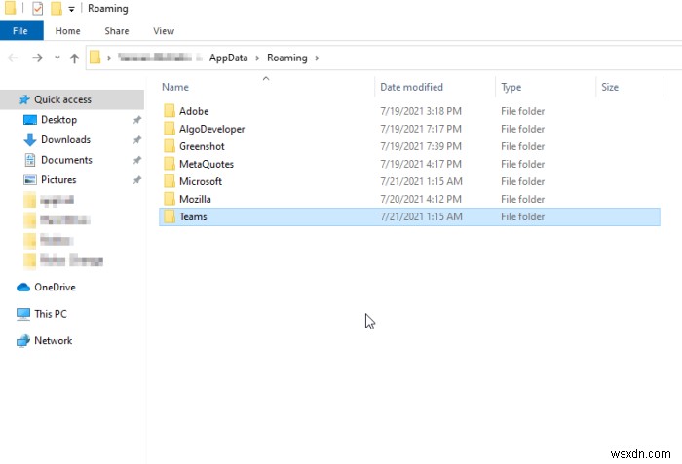Click the folder icon in address bar
The width and height of the screenshot is (682, 464).
coord(95,58)
